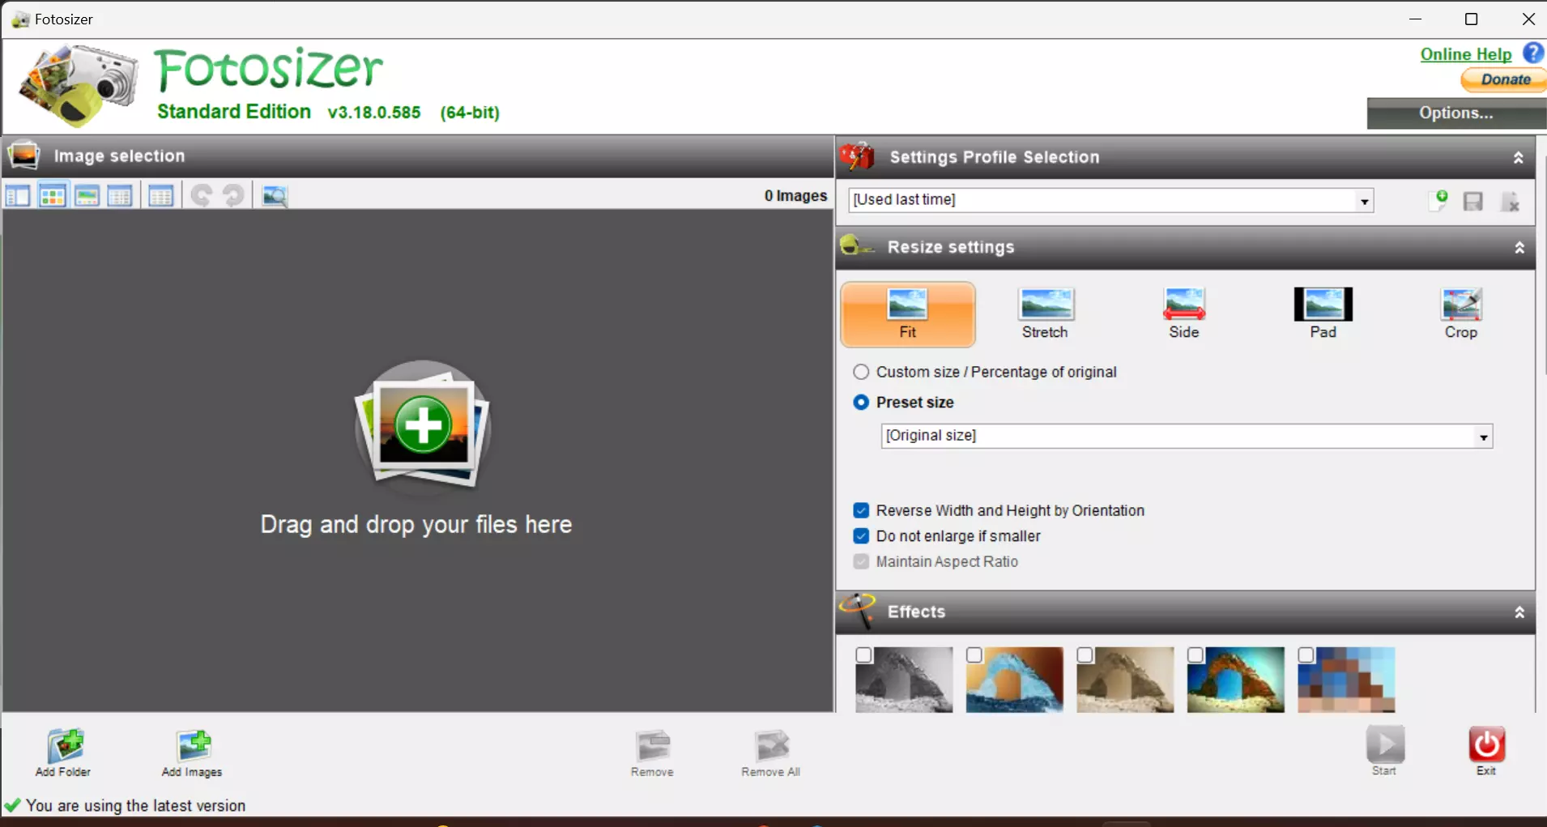Image resolution: width=1547 pixels, height=827 pixels.
Task: Click the Add Folder icon
Action: 63,753
